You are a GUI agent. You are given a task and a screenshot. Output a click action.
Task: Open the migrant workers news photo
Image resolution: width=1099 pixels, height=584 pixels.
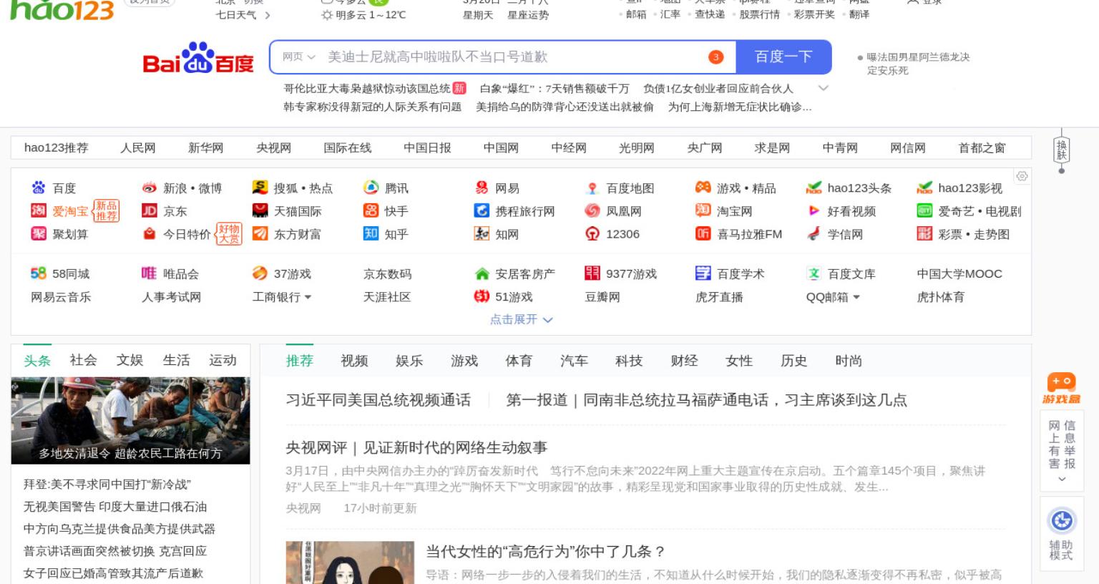130,420
